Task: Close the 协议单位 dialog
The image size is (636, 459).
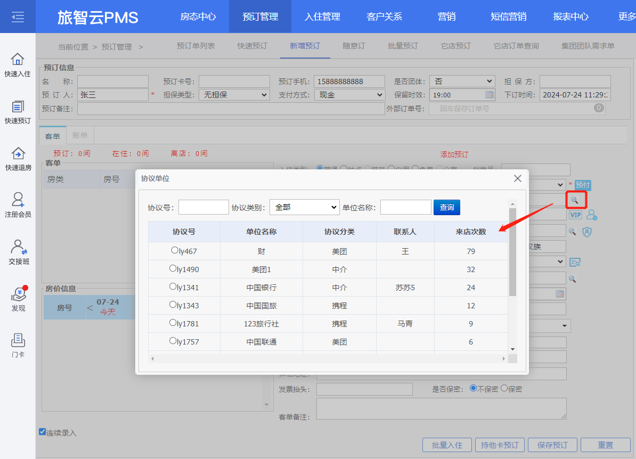Action: 518,178
